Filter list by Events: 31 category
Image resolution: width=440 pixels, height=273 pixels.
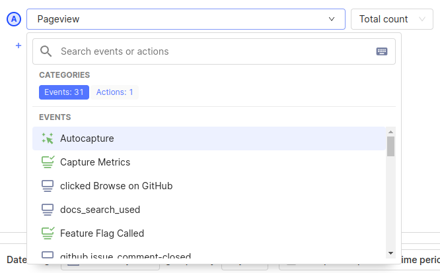(x=63, y=92)
